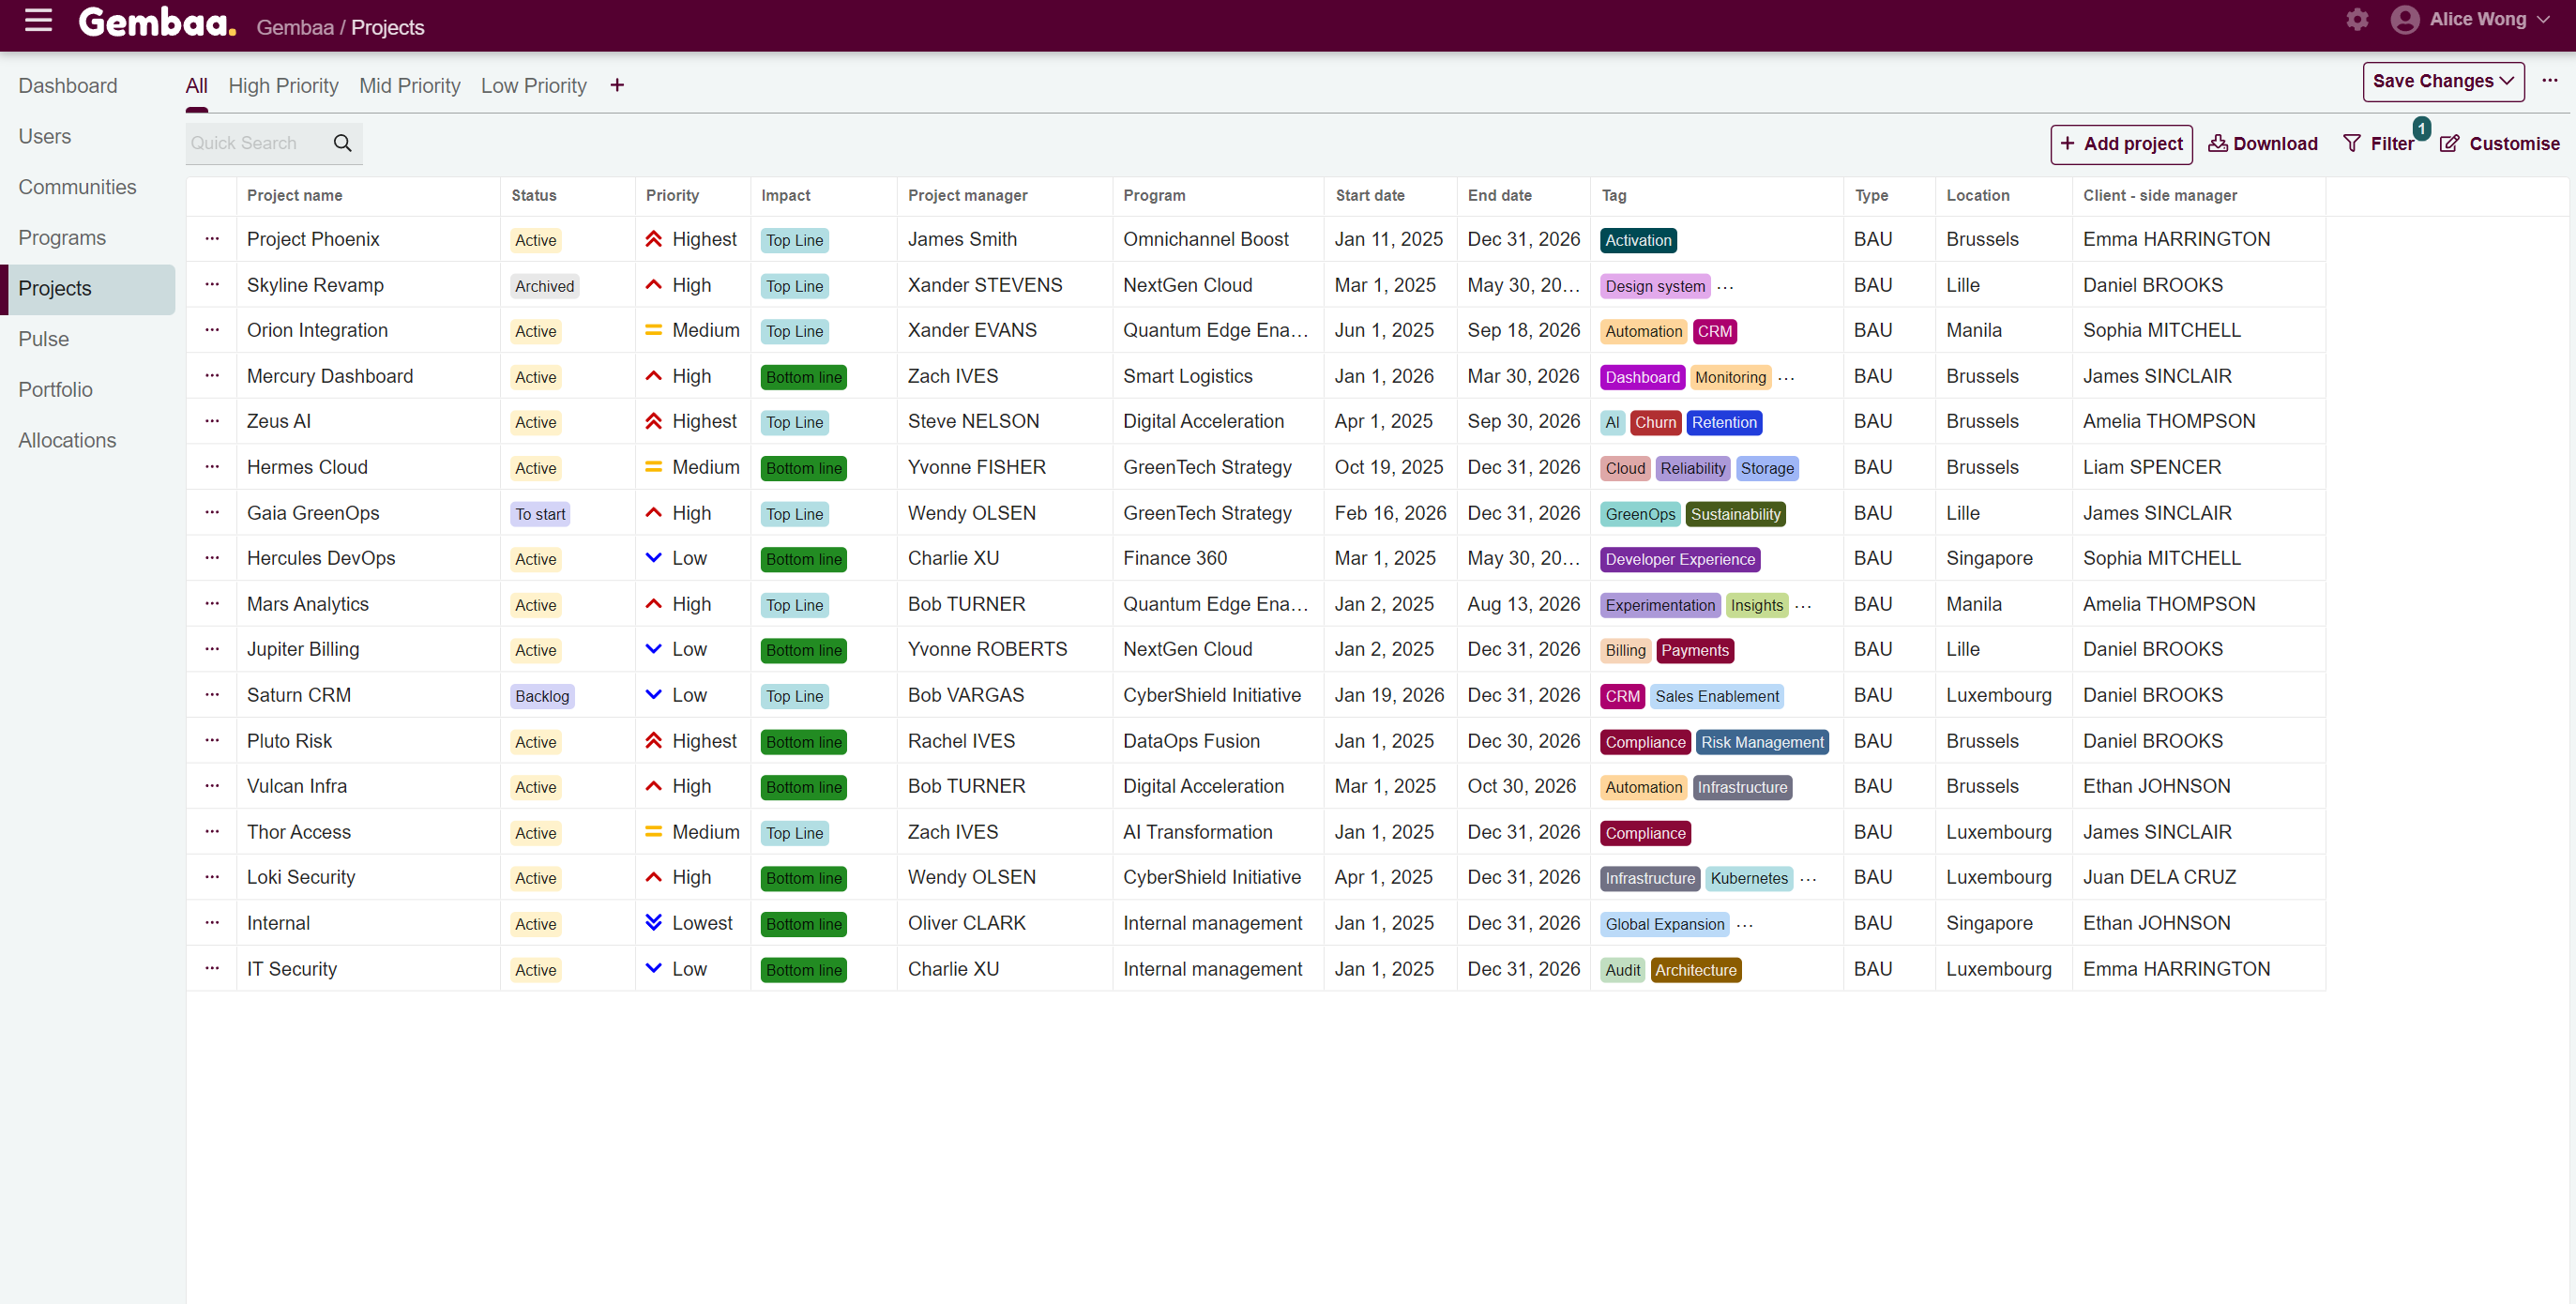This screenshot has height=1304, width=2576.
Task: Open the hamburger menu icon
Action: click(38, 20)
